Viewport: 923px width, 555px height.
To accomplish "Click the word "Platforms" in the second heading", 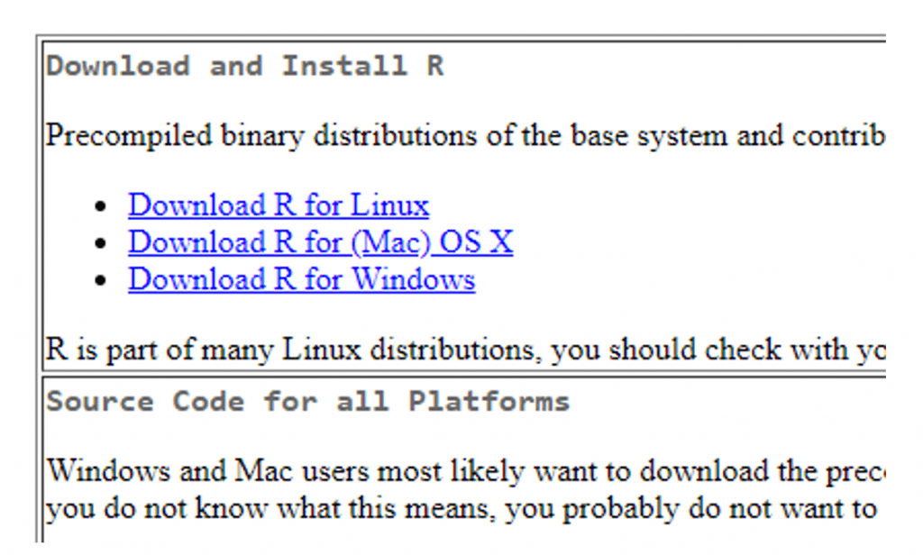I will tap(488, 401).
